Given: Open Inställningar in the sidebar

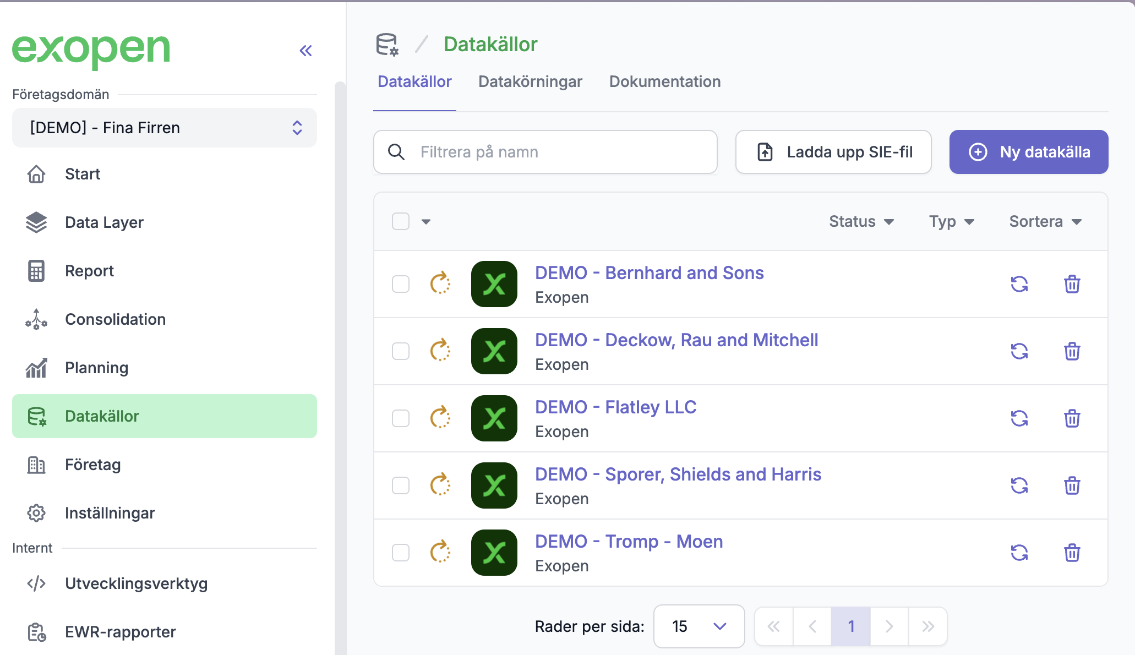Looking at the screenshot, I should pyautogui.click(x=165, y=513).
